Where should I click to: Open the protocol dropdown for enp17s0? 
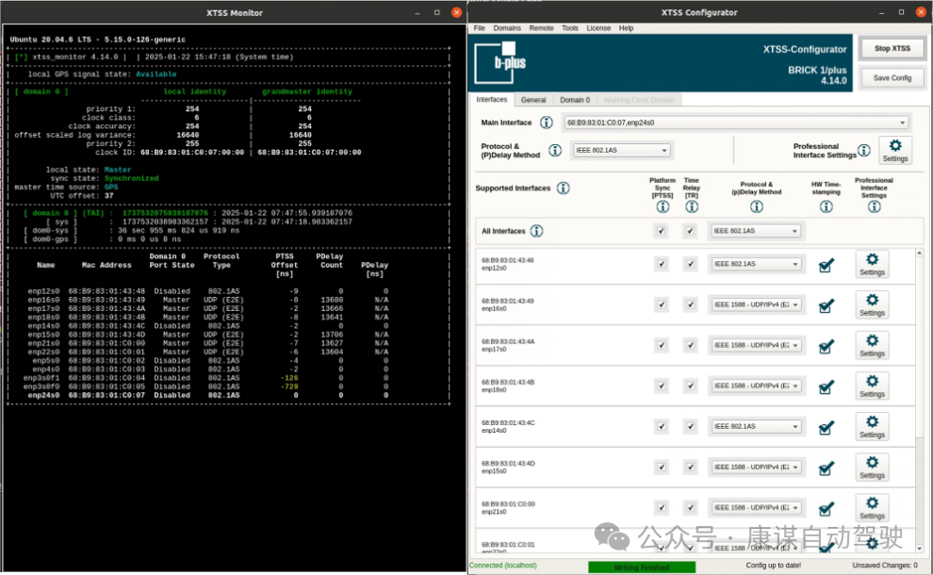tap(756, 345)
